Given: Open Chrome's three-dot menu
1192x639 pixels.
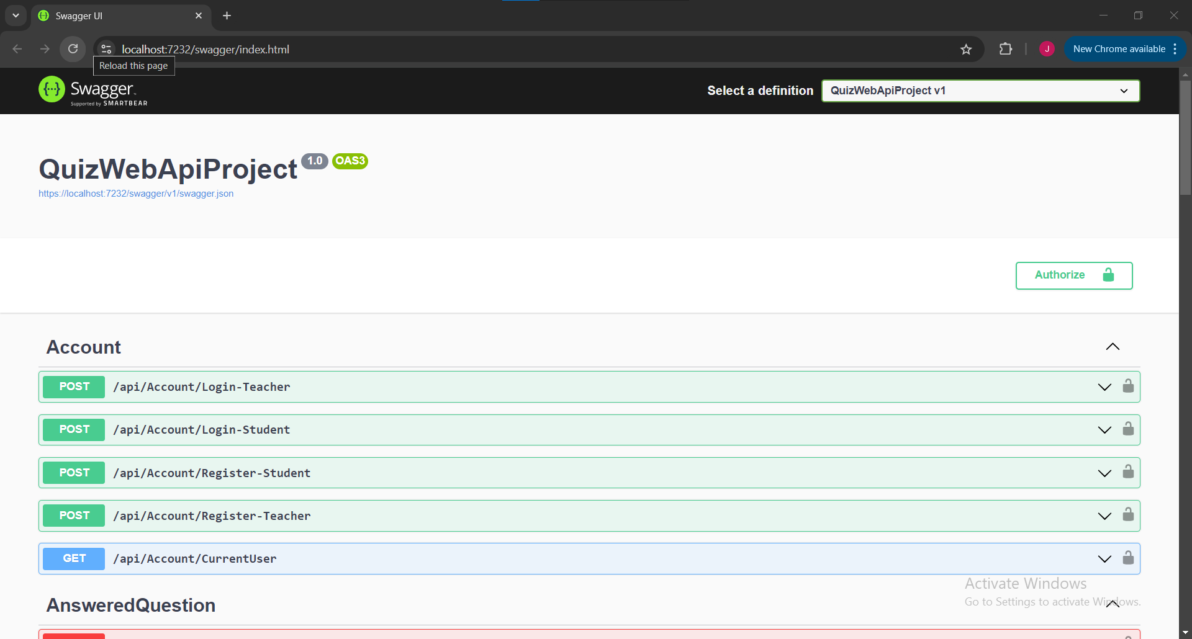Looking at the screenshot, I should pyautogui.click(x=1175, y=49).
